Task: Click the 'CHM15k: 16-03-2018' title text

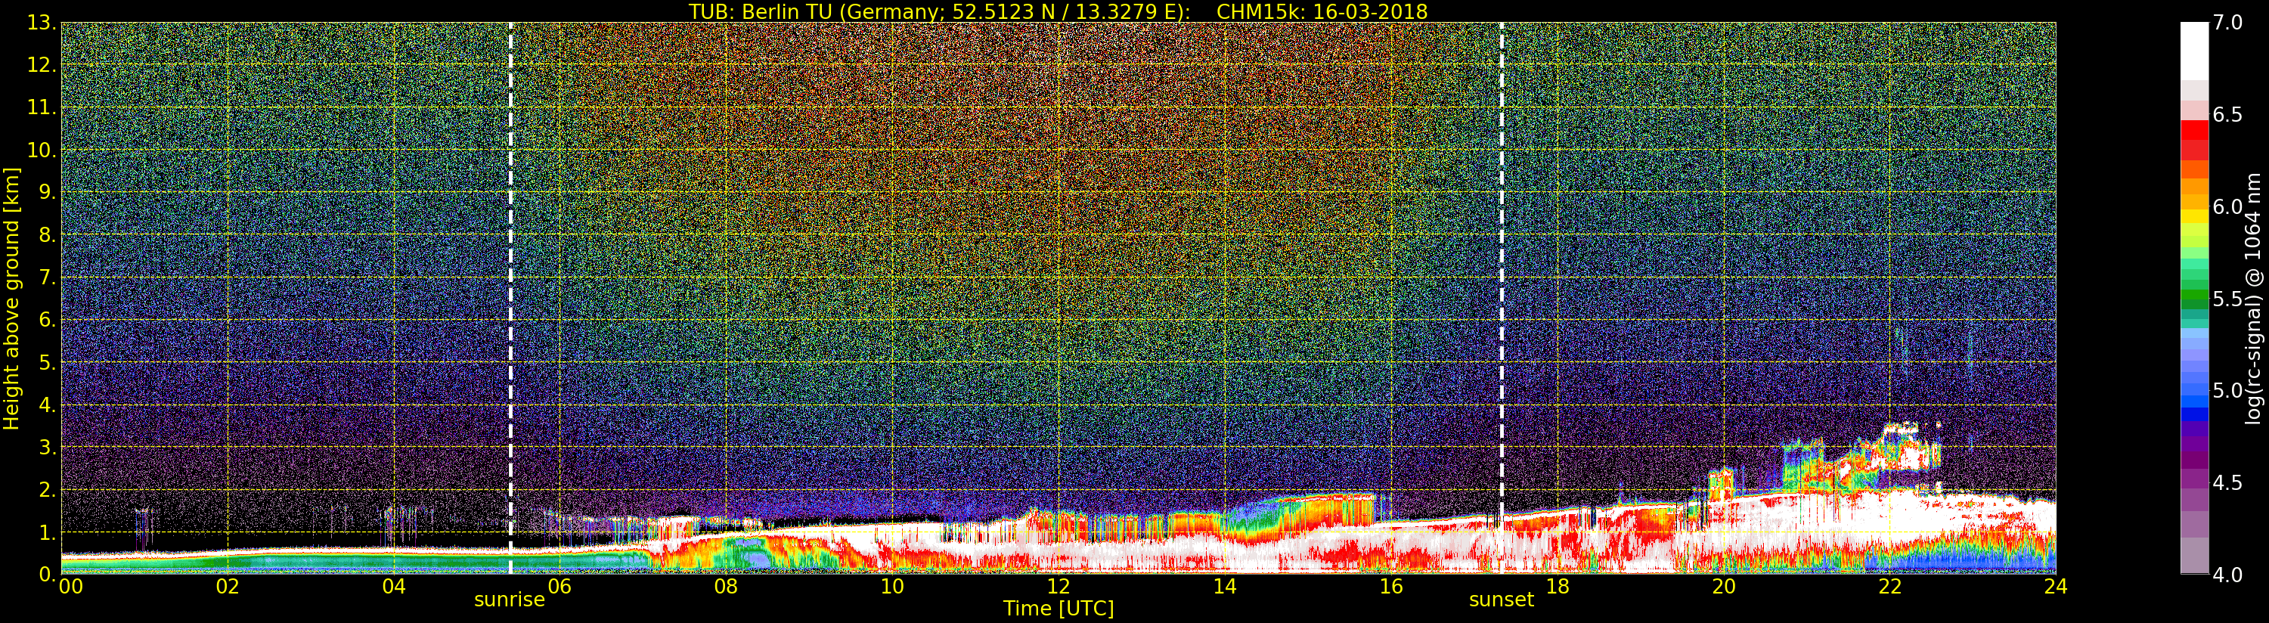Action: pos(1321,11)
